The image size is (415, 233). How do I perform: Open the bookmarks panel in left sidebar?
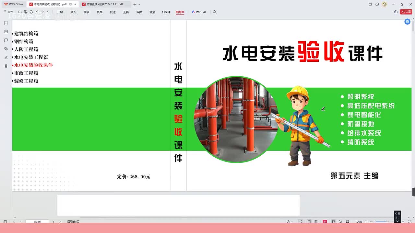(x=6, y=23)
